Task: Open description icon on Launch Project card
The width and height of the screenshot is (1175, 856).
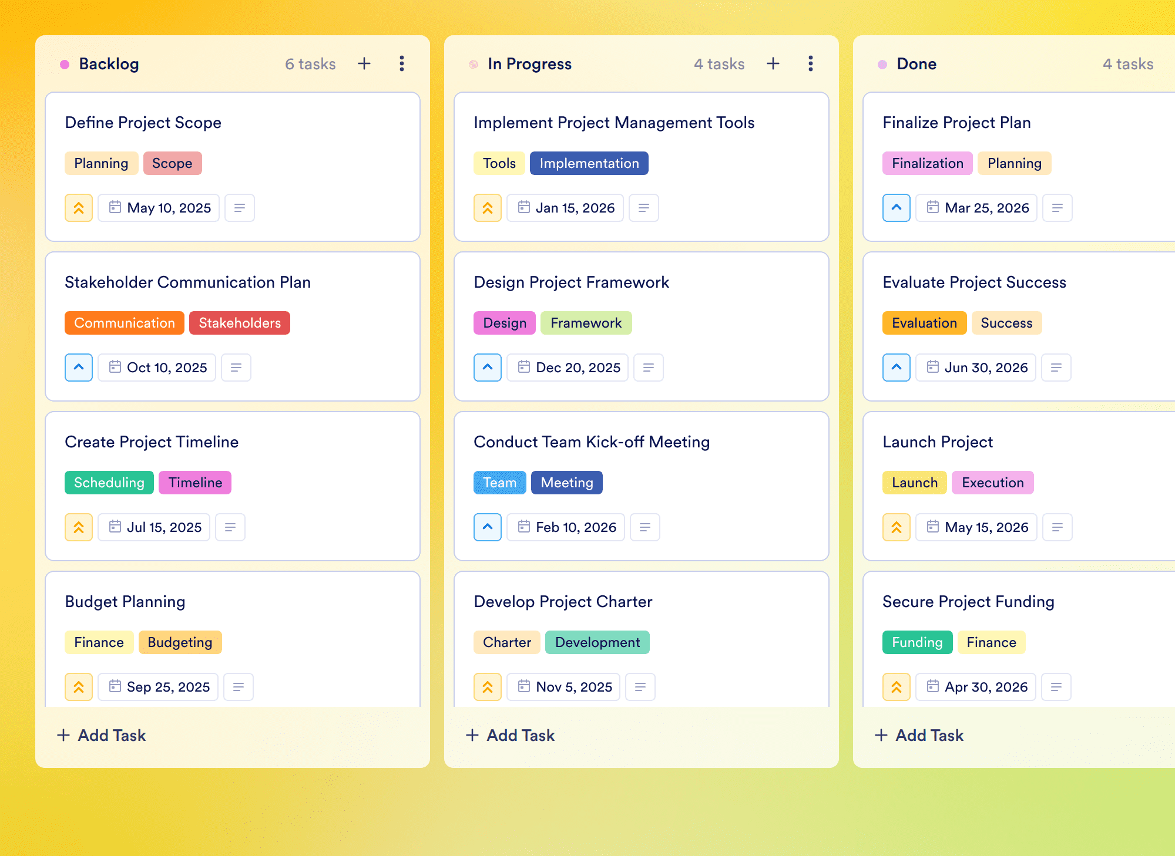Action: click(1057, 527)
